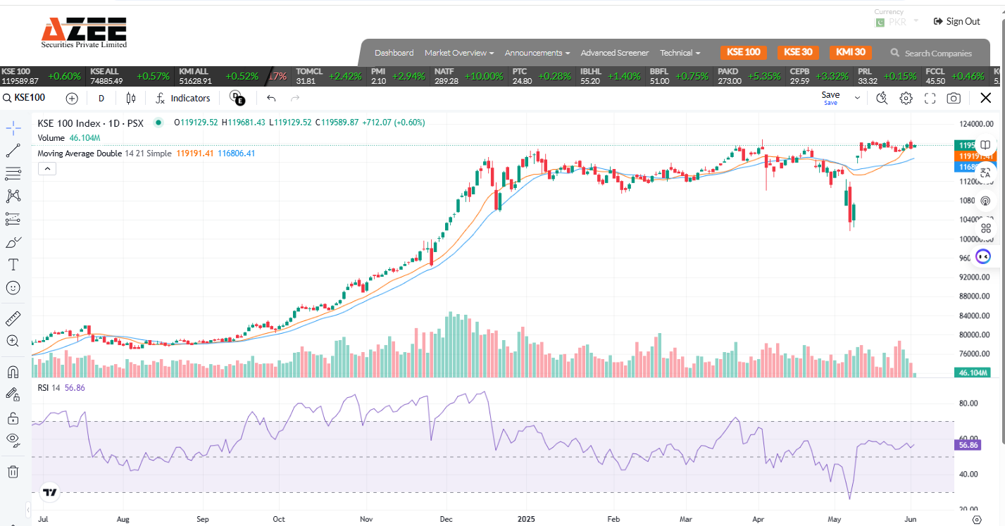Screen dimensions: 1005x526
Task: Click the 56.86 RSI value tag
Action: coord(968,445)
